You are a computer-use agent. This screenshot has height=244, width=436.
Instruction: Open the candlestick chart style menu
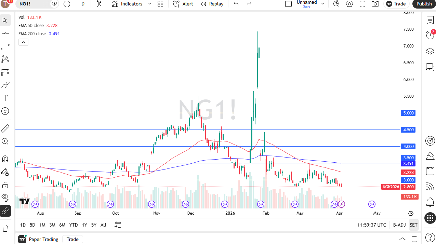[x=99, y=4]
